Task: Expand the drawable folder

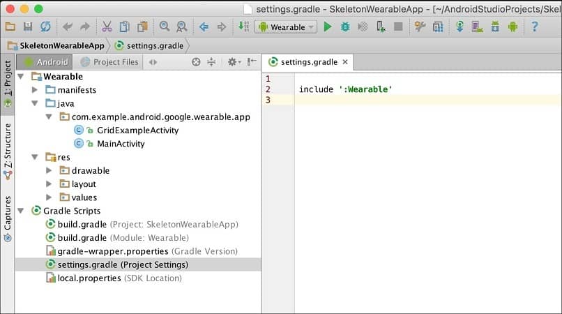Action: (49, 170)
